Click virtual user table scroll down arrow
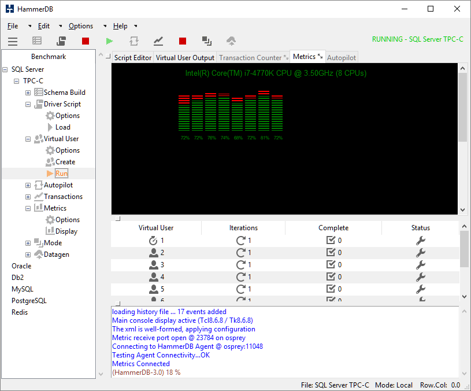Image resolution: width=471 pixels, height=391 pixels. pos(464,297)
